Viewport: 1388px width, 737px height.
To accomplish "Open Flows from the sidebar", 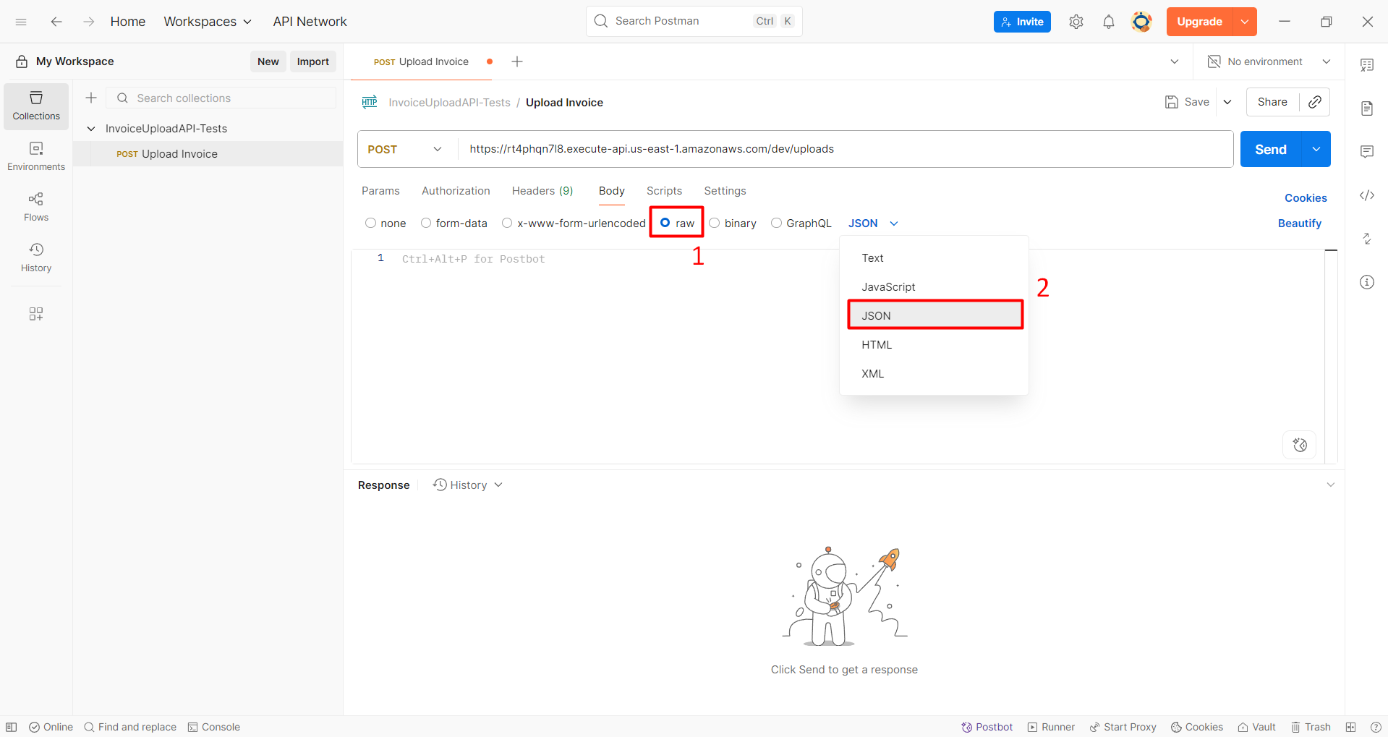I will click(x=36, y=207).
